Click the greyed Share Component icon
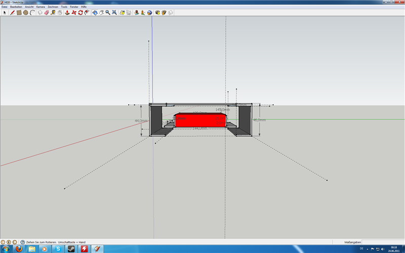 (171, 13)
